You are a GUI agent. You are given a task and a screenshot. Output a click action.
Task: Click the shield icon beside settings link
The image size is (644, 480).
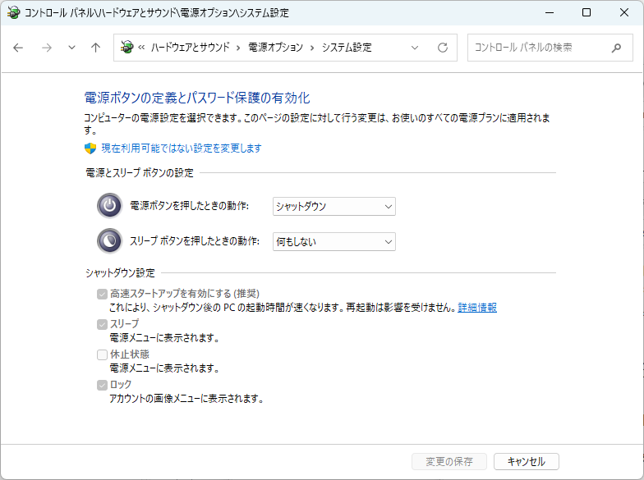coord(90,149)
